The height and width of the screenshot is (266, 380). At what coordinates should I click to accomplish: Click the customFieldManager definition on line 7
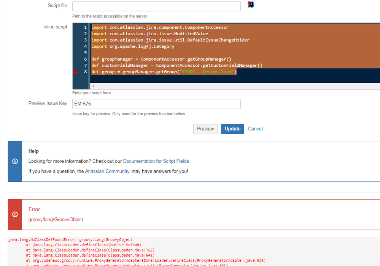177,65
